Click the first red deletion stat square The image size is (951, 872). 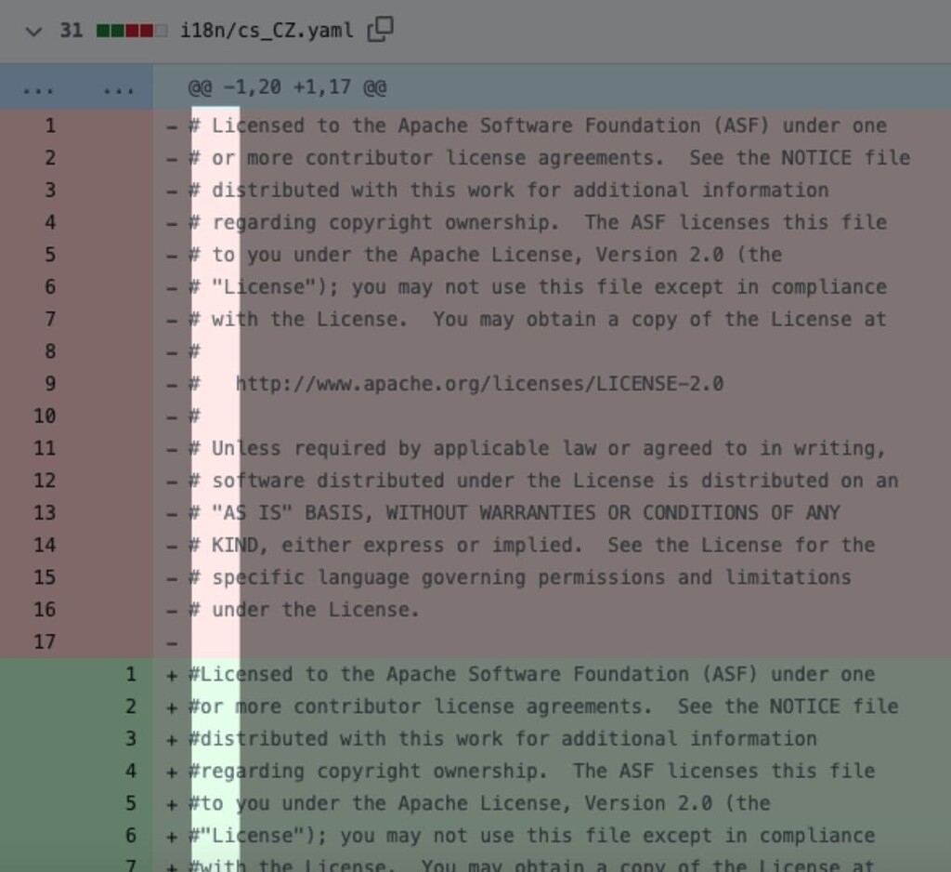[x=132, y=30]
